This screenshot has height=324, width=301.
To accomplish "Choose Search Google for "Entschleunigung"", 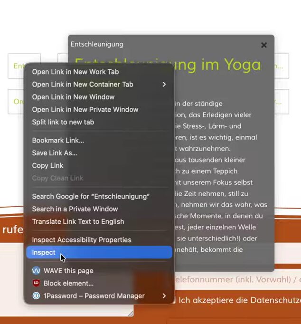I will tap(99, 196).
